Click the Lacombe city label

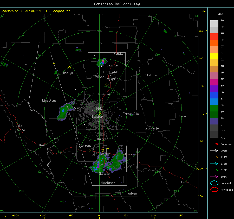tap(112, 65)
